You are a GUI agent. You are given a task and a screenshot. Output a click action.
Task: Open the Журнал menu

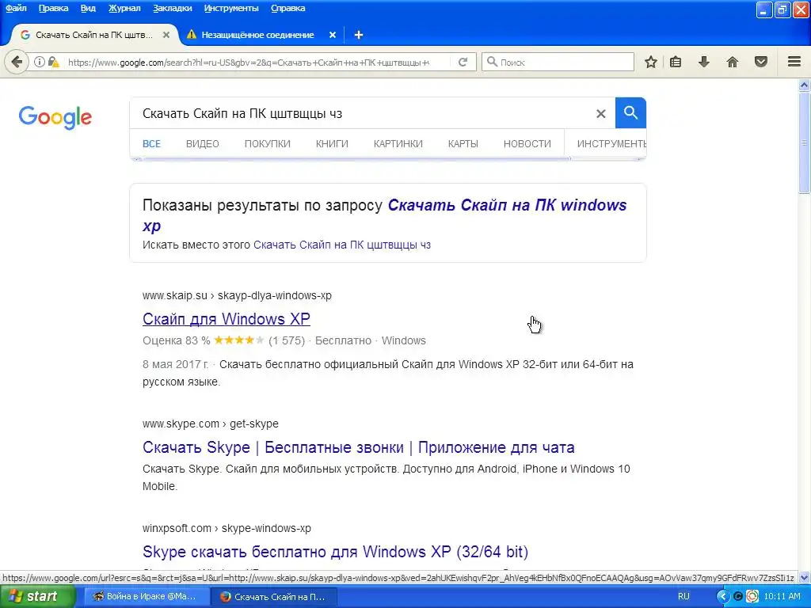click(x=124, y=8)
